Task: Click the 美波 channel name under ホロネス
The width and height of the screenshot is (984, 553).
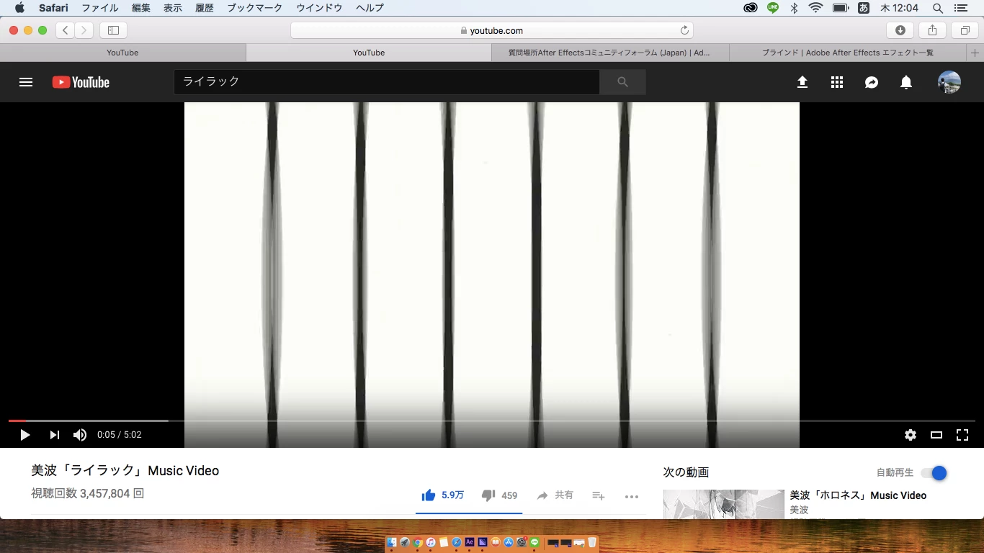Action: point(800,510)
